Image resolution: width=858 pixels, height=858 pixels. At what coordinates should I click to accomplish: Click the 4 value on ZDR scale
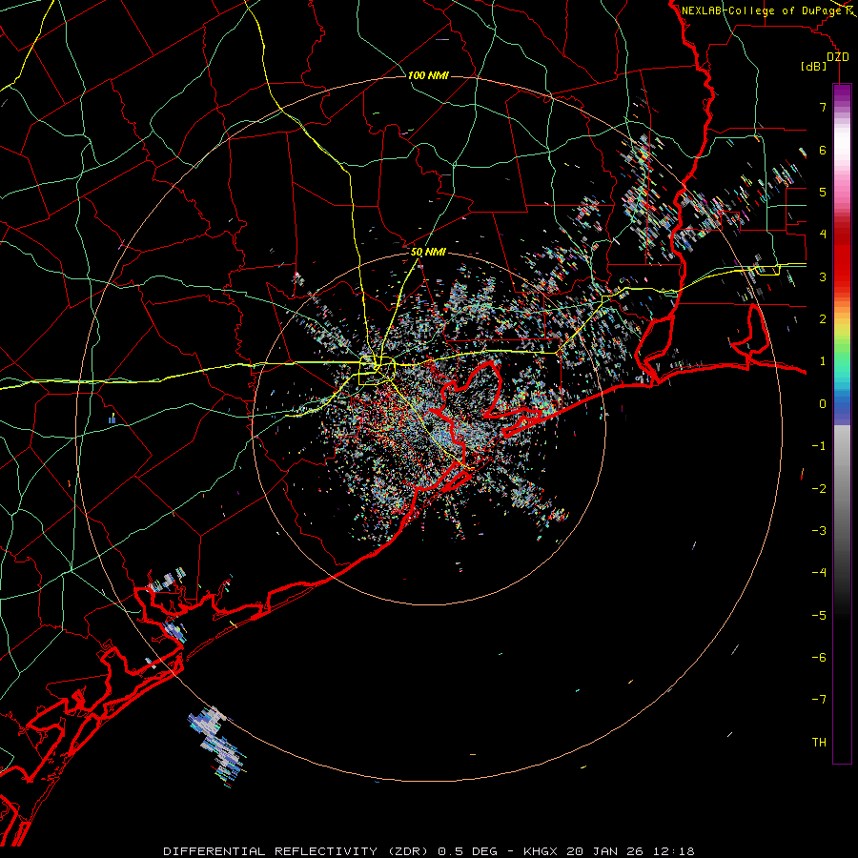coord(823,235)
